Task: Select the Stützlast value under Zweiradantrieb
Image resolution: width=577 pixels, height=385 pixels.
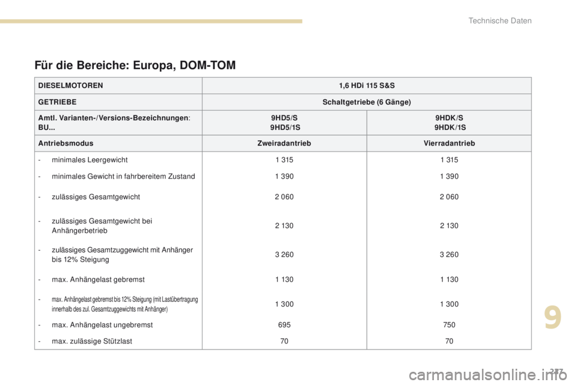Action: [x=284, y=340]
